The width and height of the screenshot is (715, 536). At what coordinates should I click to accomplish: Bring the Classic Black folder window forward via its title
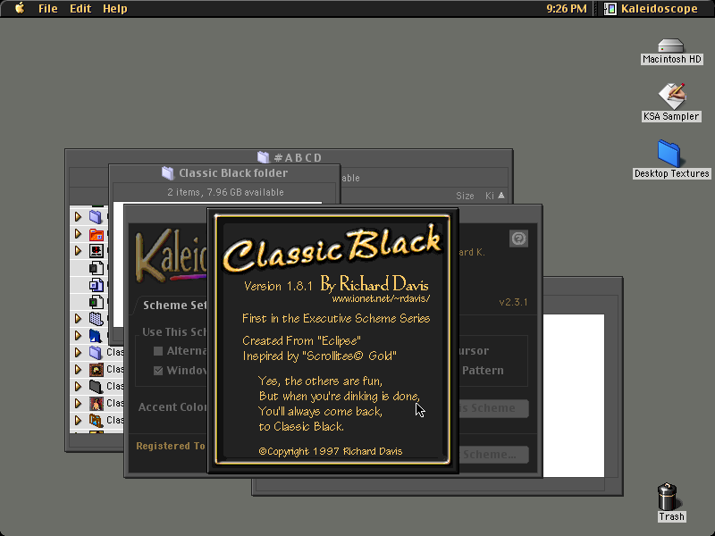click(233, 173)
